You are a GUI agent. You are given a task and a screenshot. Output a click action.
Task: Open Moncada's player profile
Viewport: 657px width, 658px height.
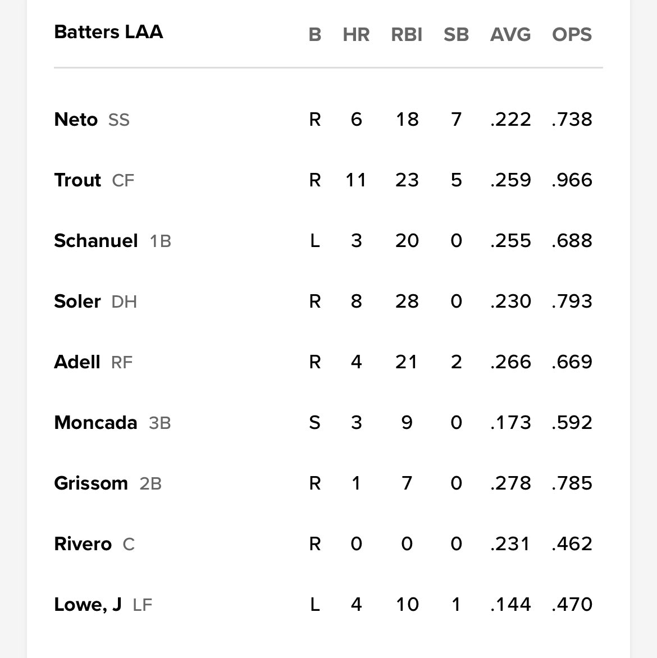pos(95,423)
